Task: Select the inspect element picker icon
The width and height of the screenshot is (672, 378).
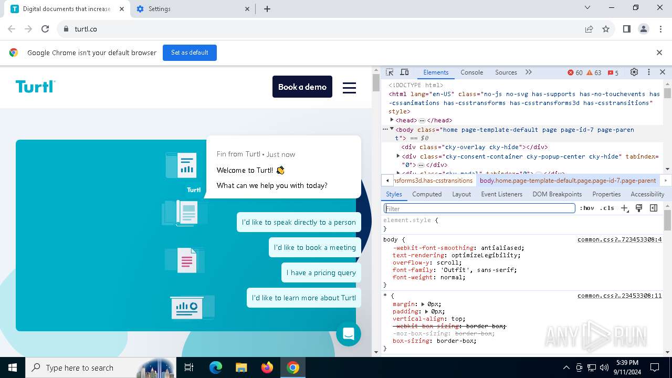Action: point(390,72)
